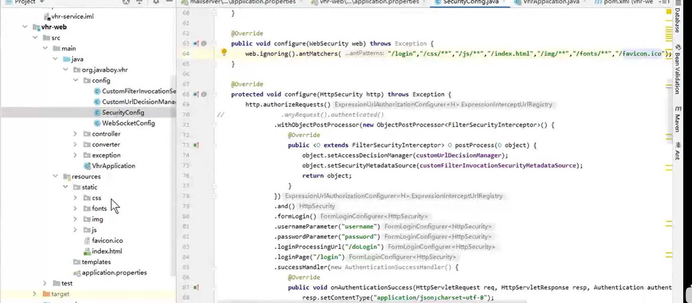Click the yellow inspection status indicator
This screenshot has width=692, height=303.
point(669,12)
